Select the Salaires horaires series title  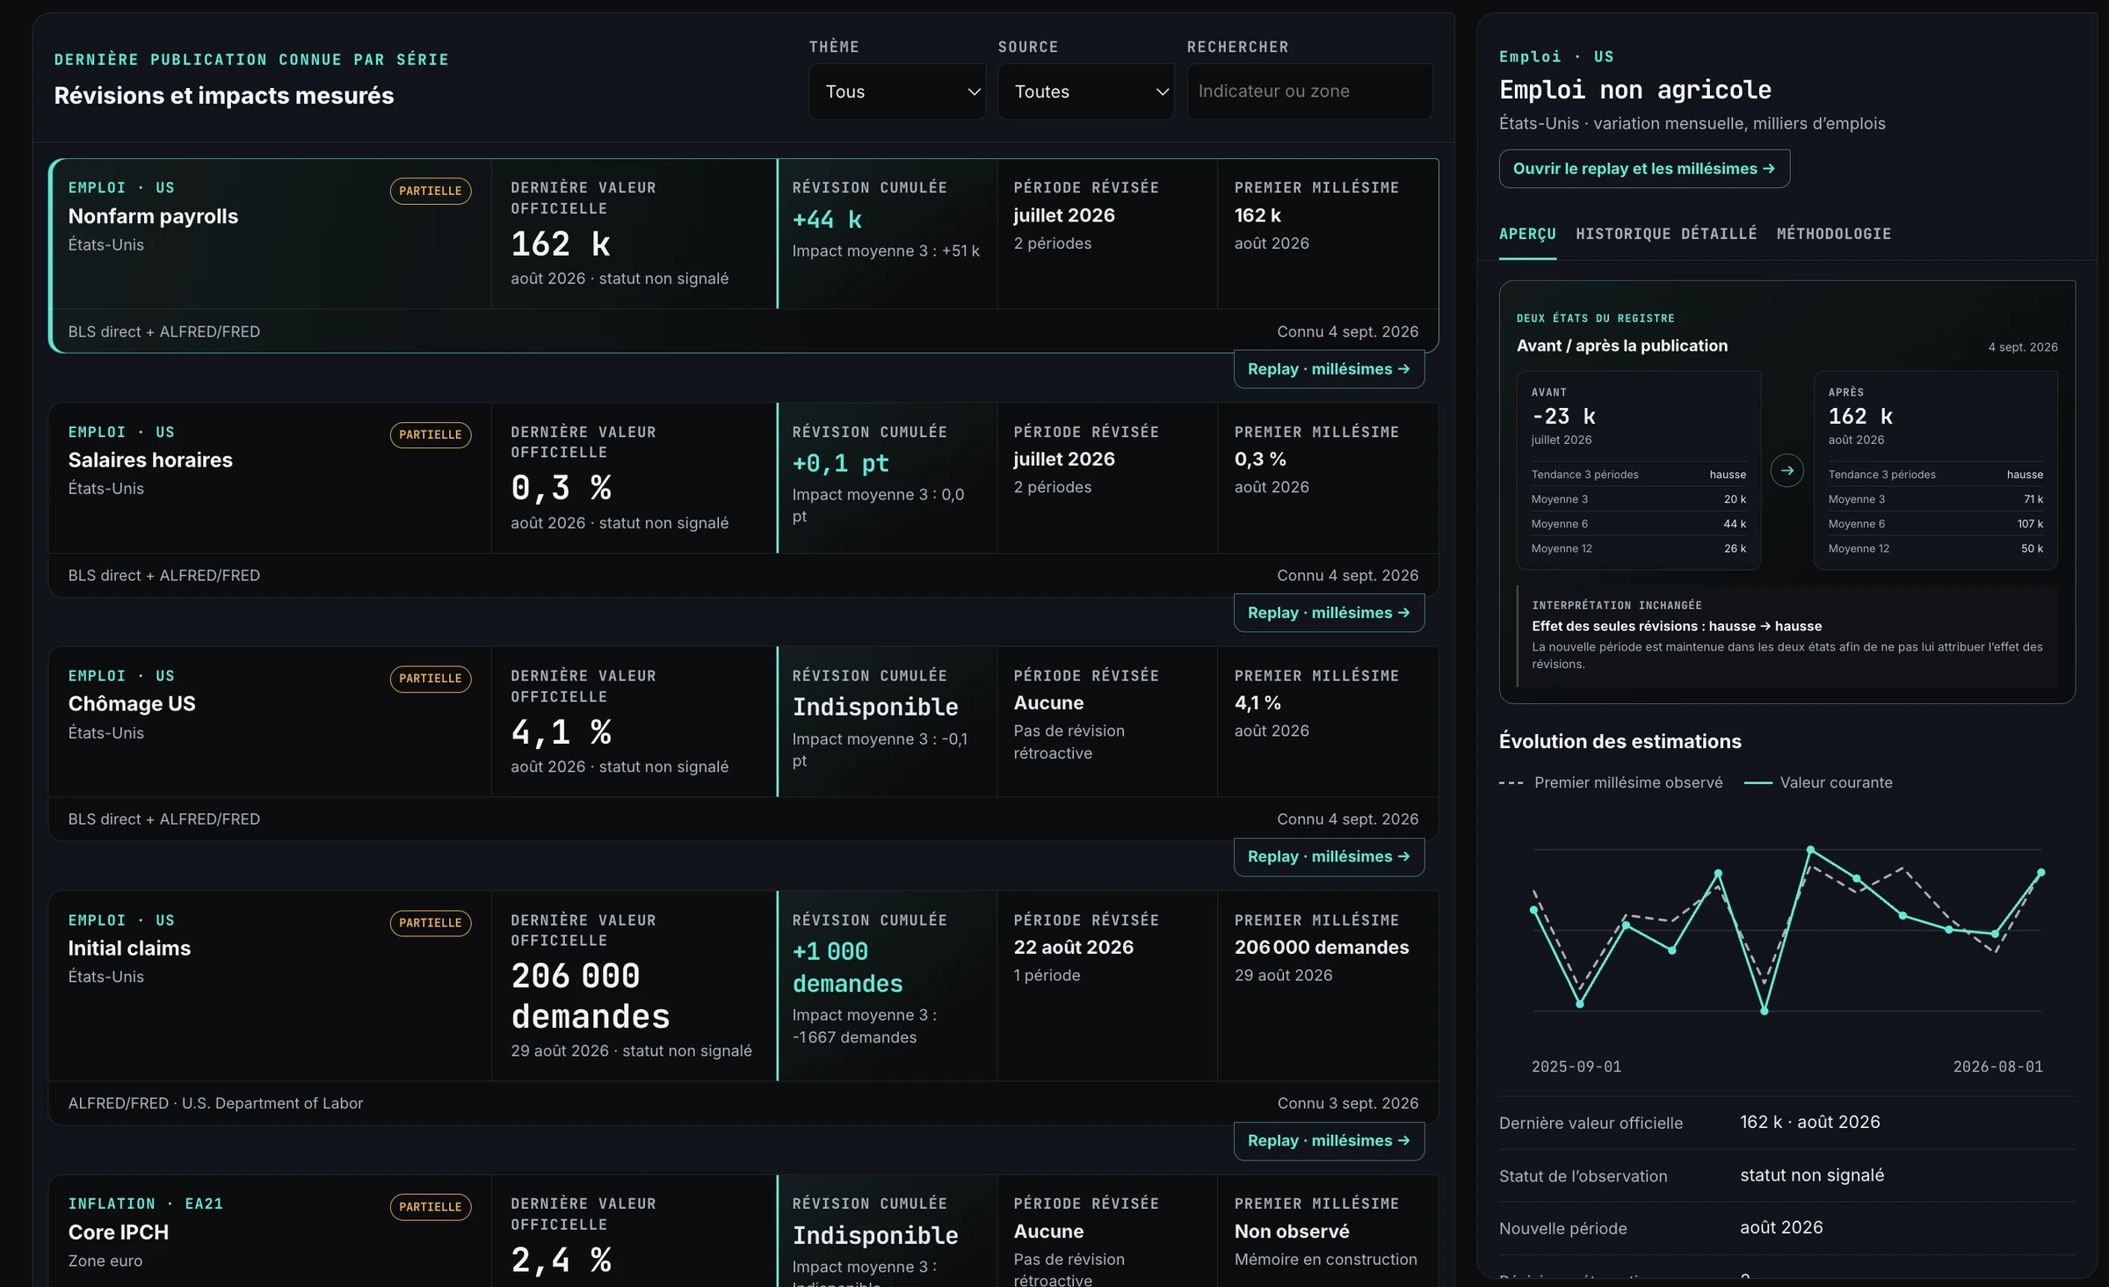click(150, 460)
